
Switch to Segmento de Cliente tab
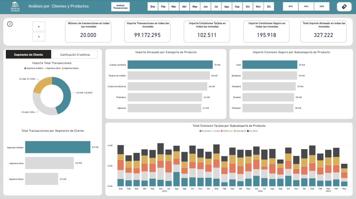click(x=28, y=54)
